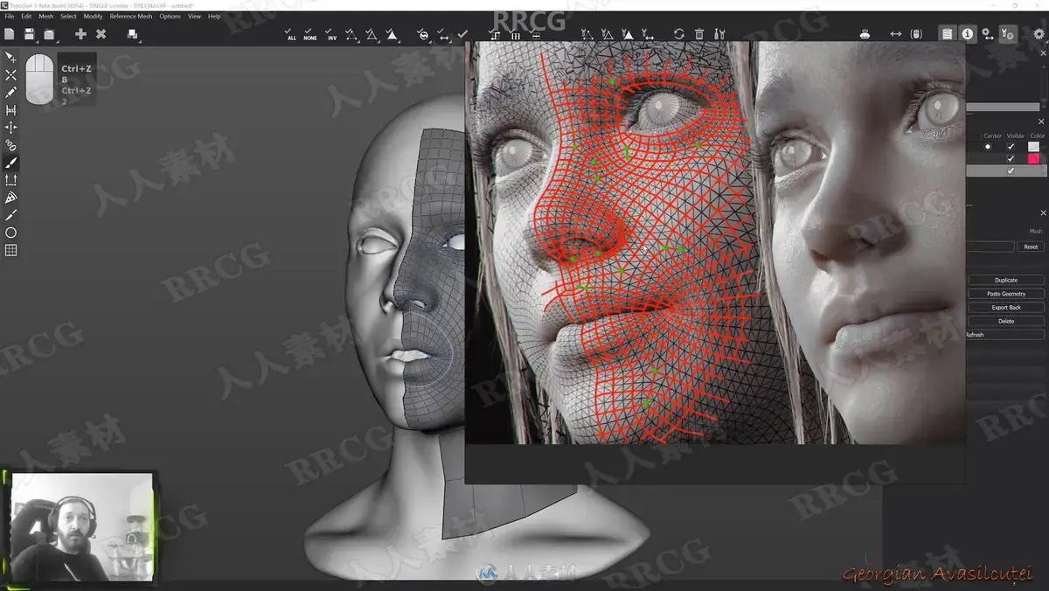Click the Delete button in right panel

(1006, 321)
